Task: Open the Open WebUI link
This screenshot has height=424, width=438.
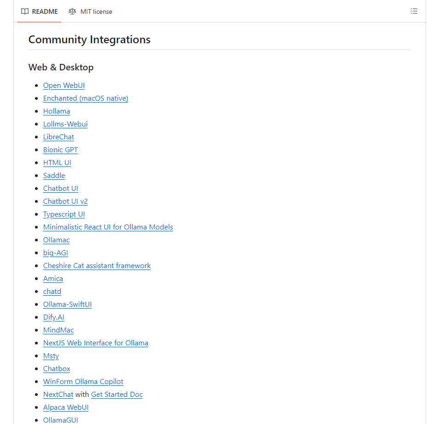Action: (x=64, y=86)
